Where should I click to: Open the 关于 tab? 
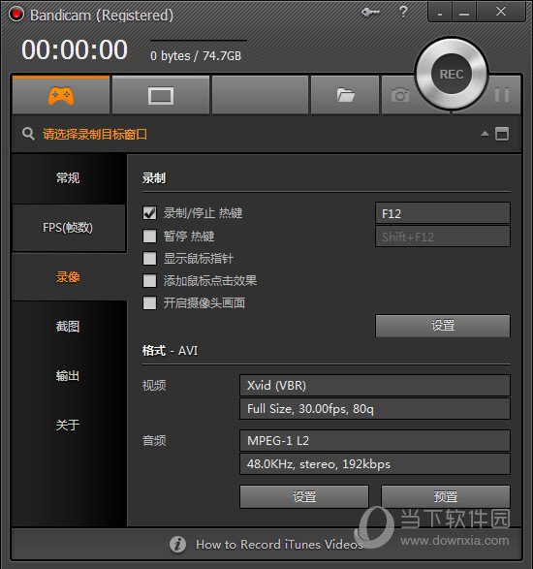(x=69, y=425)
